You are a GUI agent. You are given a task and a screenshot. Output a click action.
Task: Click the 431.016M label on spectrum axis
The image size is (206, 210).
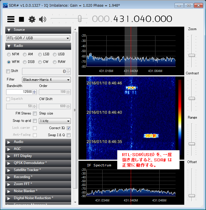tap(106, 71)
